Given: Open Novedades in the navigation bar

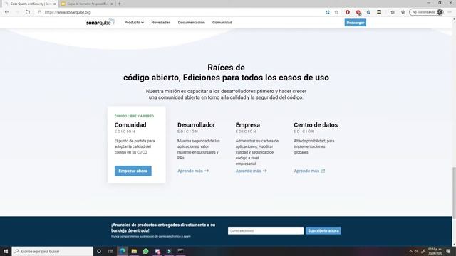Looking at the screenshot, I should 161,22.
